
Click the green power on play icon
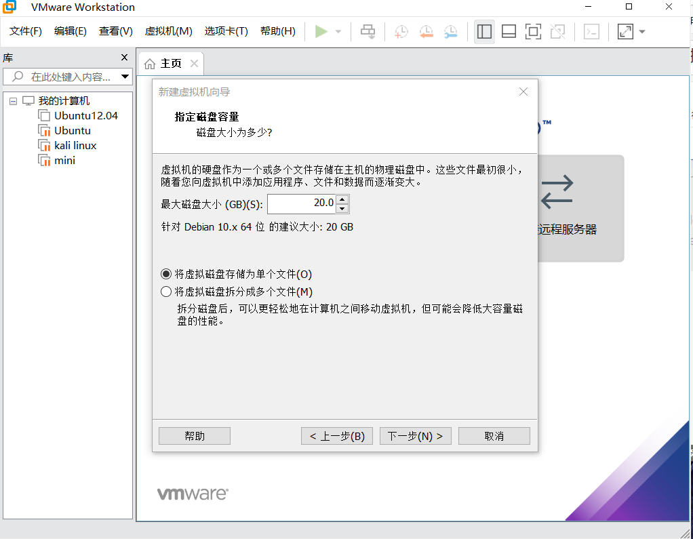[x=321, y=31]
